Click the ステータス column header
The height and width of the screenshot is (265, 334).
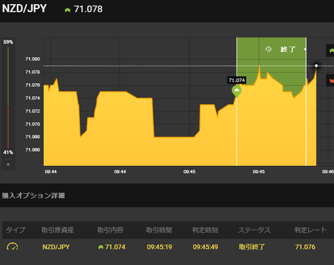tap(255, 230)
